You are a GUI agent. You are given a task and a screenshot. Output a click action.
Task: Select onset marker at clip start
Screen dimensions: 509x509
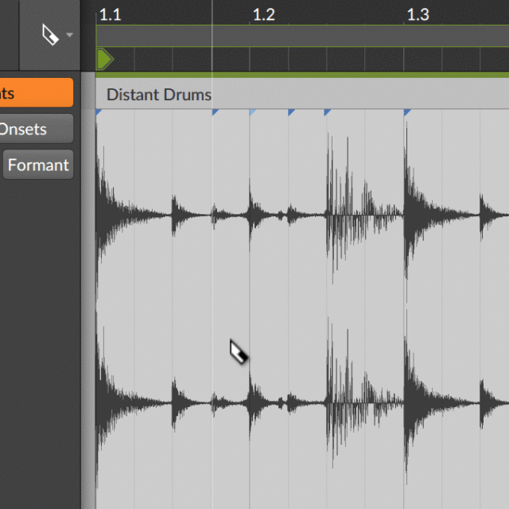coord(99,112)
